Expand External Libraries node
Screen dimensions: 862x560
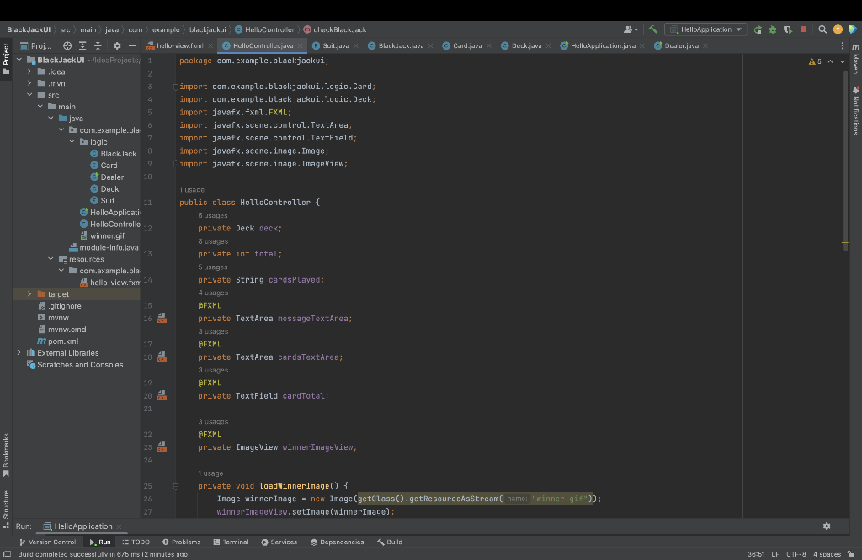(x=19, y=352)
